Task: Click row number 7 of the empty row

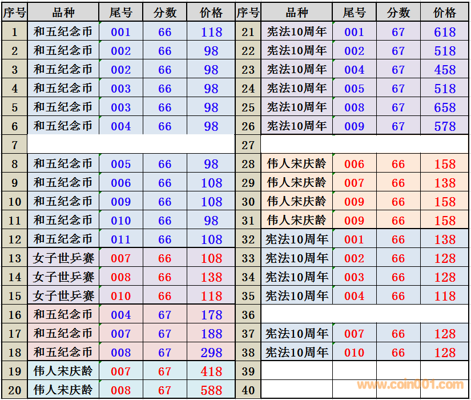Action: [14, 145]
